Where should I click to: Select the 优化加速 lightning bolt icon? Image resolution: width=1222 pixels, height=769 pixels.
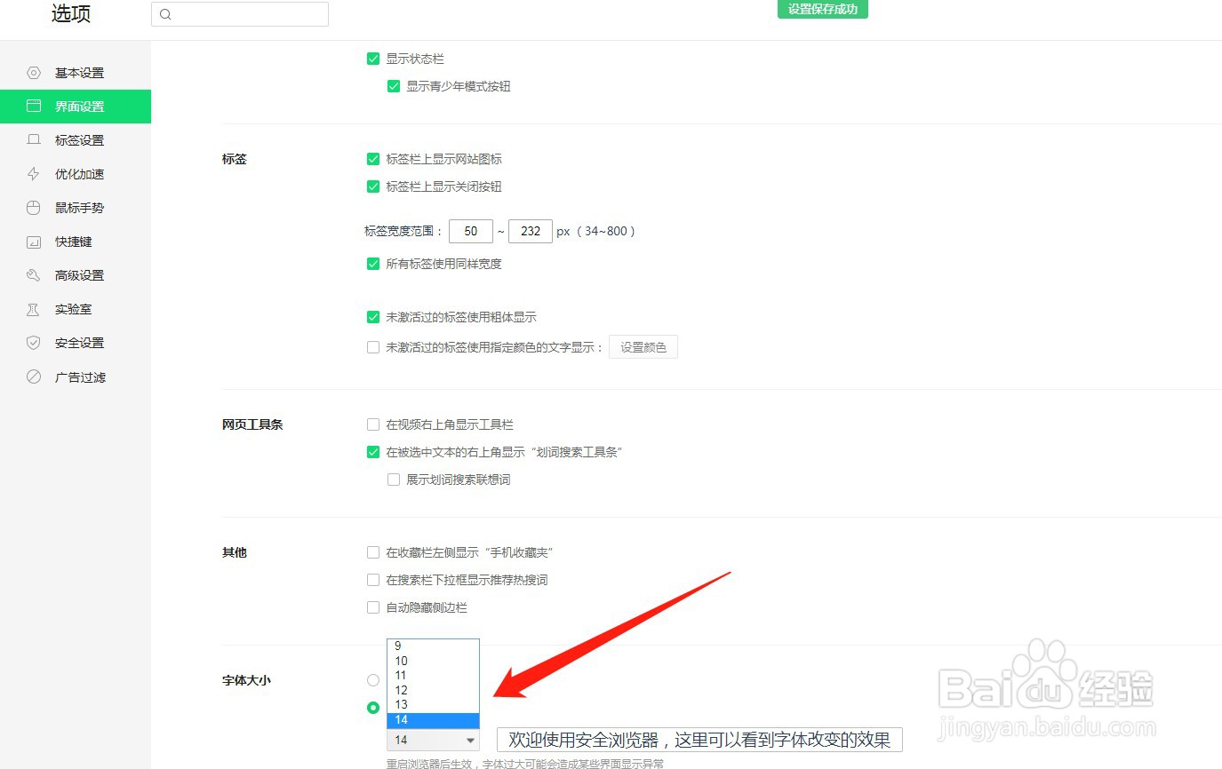pos(33,173)
